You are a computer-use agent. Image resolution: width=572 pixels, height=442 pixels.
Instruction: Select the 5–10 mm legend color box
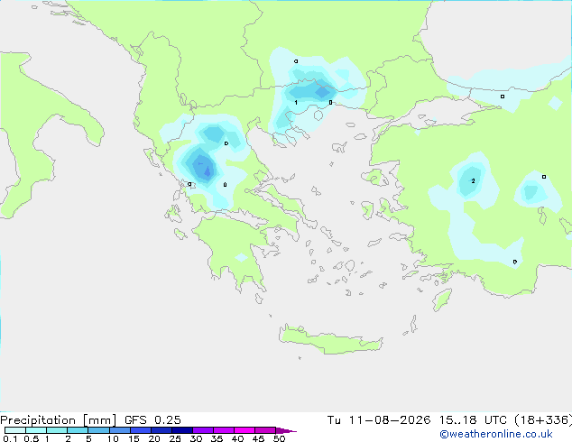point(98,430)
